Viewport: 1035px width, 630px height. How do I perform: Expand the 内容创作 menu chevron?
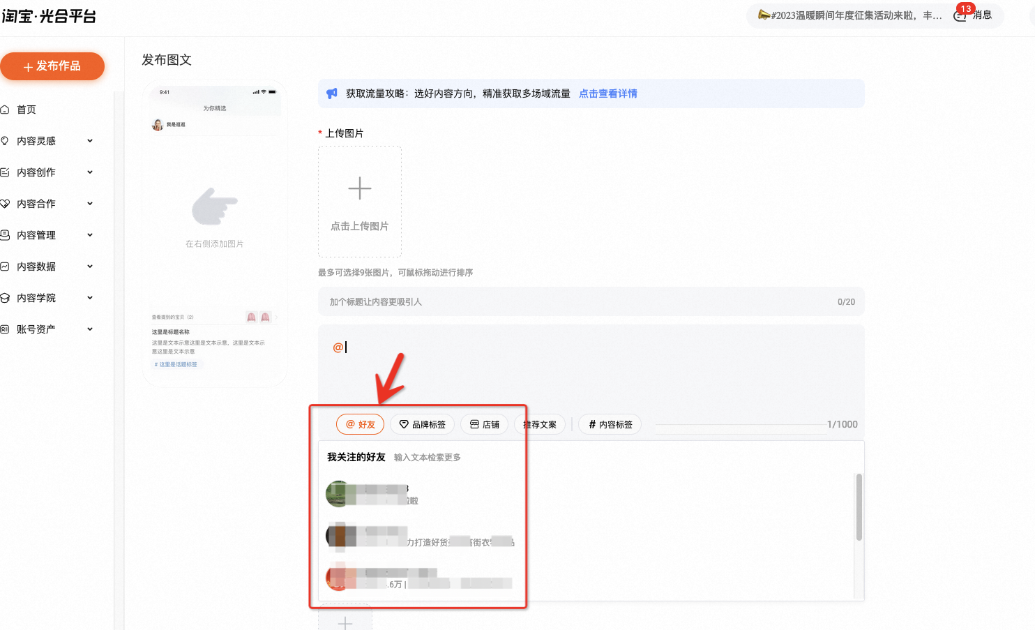click(90, 172)
